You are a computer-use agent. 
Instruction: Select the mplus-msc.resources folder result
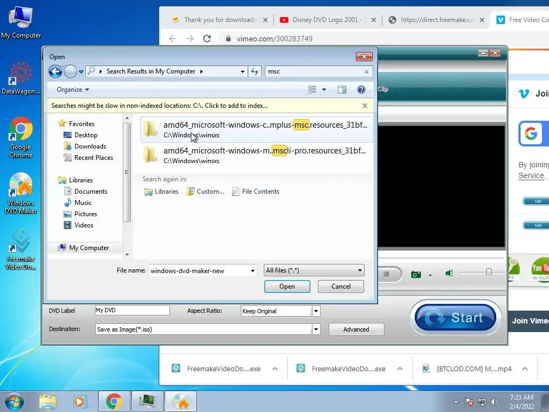[257, 129]
